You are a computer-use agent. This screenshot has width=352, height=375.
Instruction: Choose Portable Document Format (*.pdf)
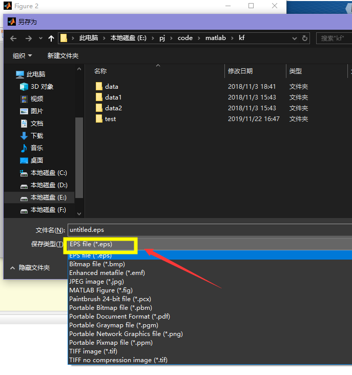click(210, 317)
